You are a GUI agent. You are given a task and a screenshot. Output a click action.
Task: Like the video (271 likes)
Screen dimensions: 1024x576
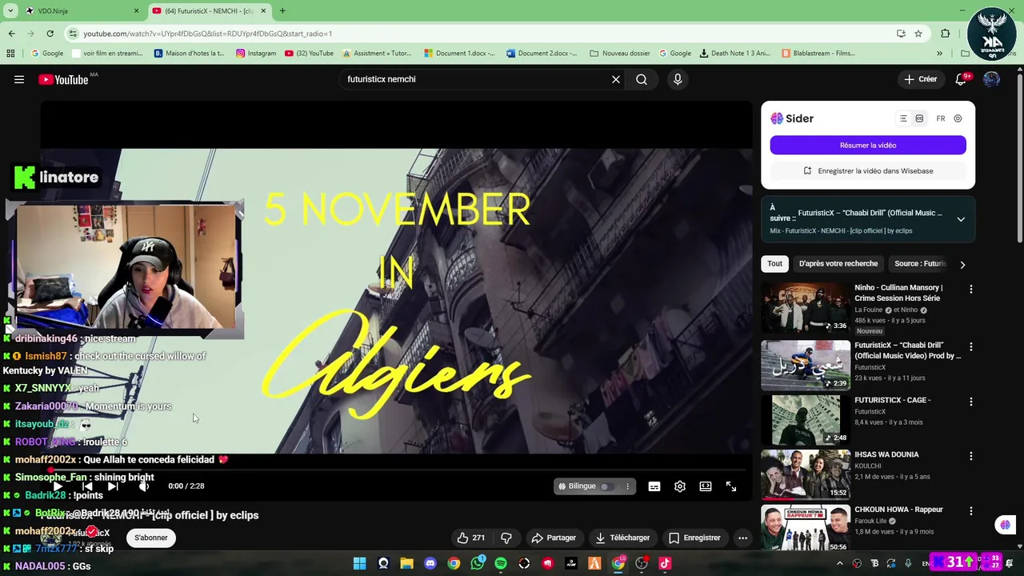point(470,538)
